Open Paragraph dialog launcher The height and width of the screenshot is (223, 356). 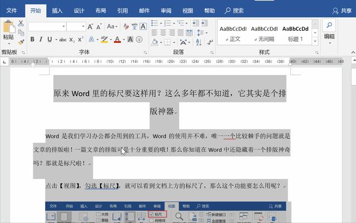(x=212, y=52)
